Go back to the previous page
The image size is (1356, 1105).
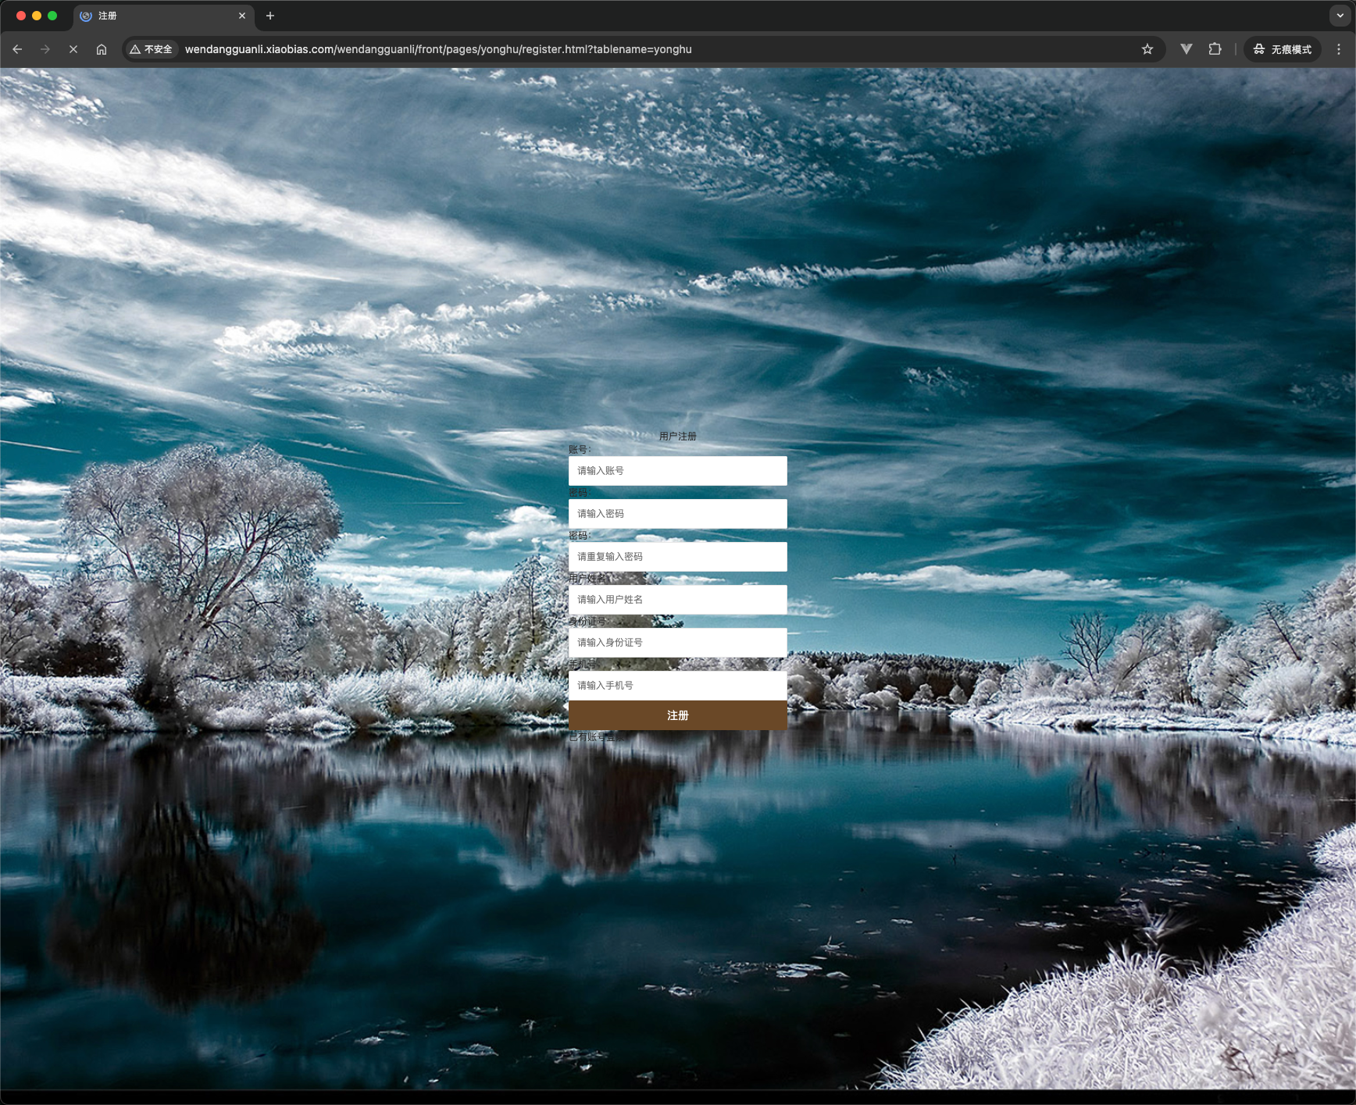[x=17, y=49]
